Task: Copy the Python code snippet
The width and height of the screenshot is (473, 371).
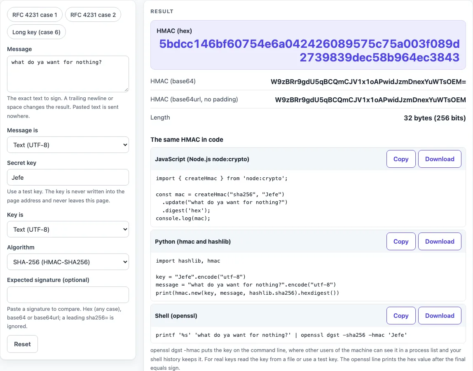Action: 401,242
